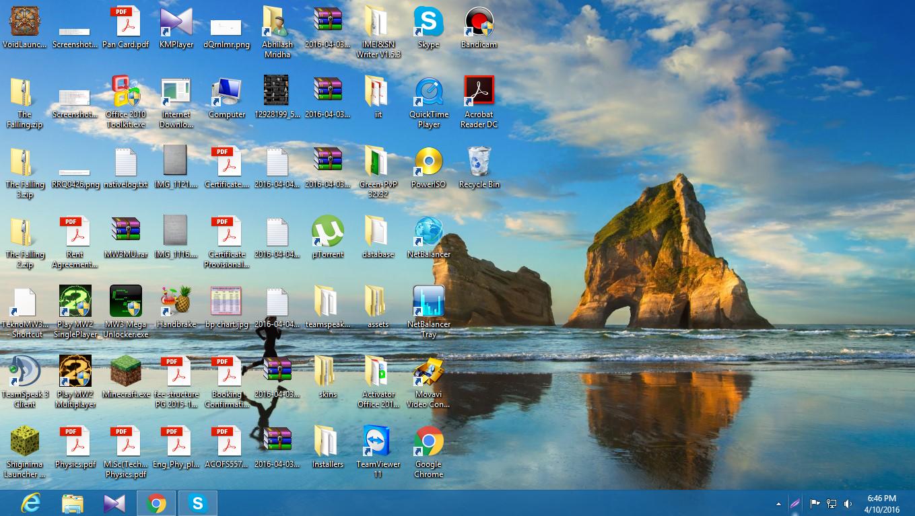Launch the Handbrake shortcut
Screen dimensions: 915x516
pos(176,307)
